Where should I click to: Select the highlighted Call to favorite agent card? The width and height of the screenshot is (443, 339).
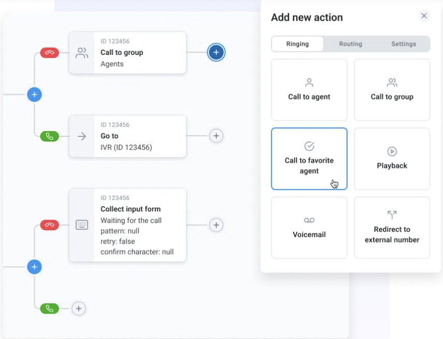coord(309,159)
